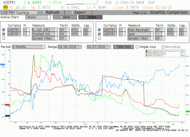Click the Export menu item
This screenshot has height=137, width=190.
(78, 12)
